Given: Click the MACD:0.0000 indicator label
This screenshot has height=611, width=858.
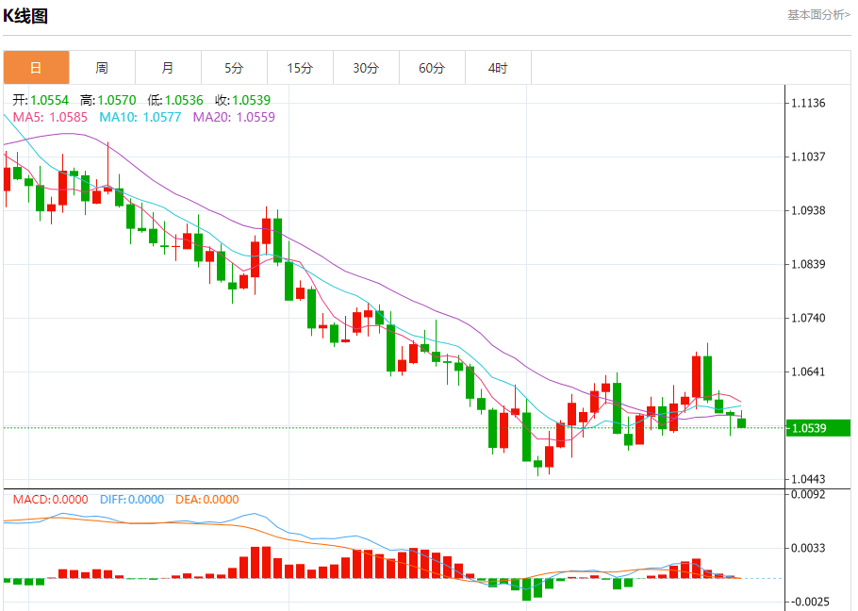Looking at the screenshot, I should tap(50, 500).
